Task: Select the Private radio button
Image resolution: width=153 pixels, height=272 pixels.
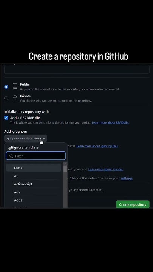Action: pos(6,98)
